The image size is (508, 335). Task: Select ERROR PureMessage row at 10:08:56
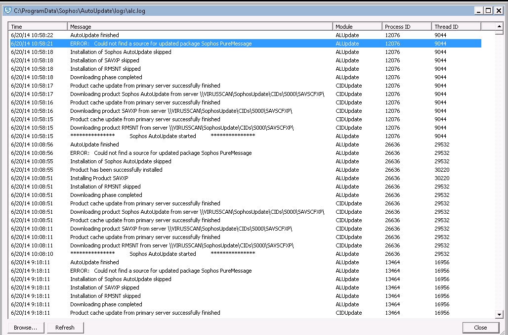coord(246,153)
